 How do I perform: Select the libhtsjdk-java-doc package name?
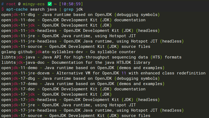pos(23,62)
